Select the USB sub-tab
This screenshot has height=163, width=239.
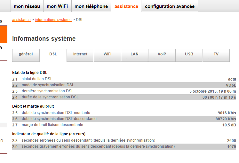[x=189, y=54]
